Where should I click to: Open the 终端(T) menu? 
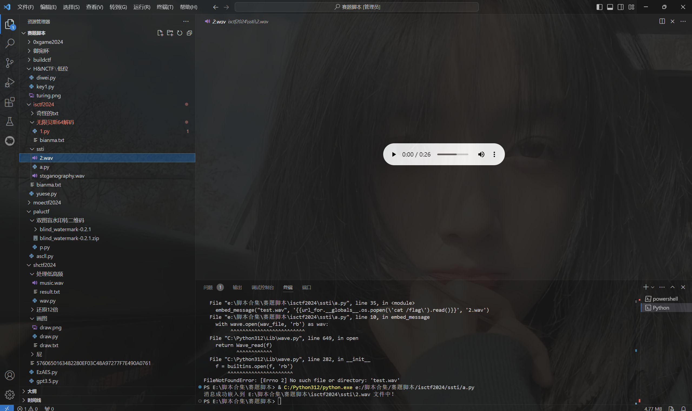tap(165, 7)
